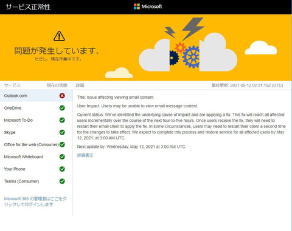Click the green check icon beside Your Phone
This screenshot has width=292, height=231.
click(x=62, y=169)
